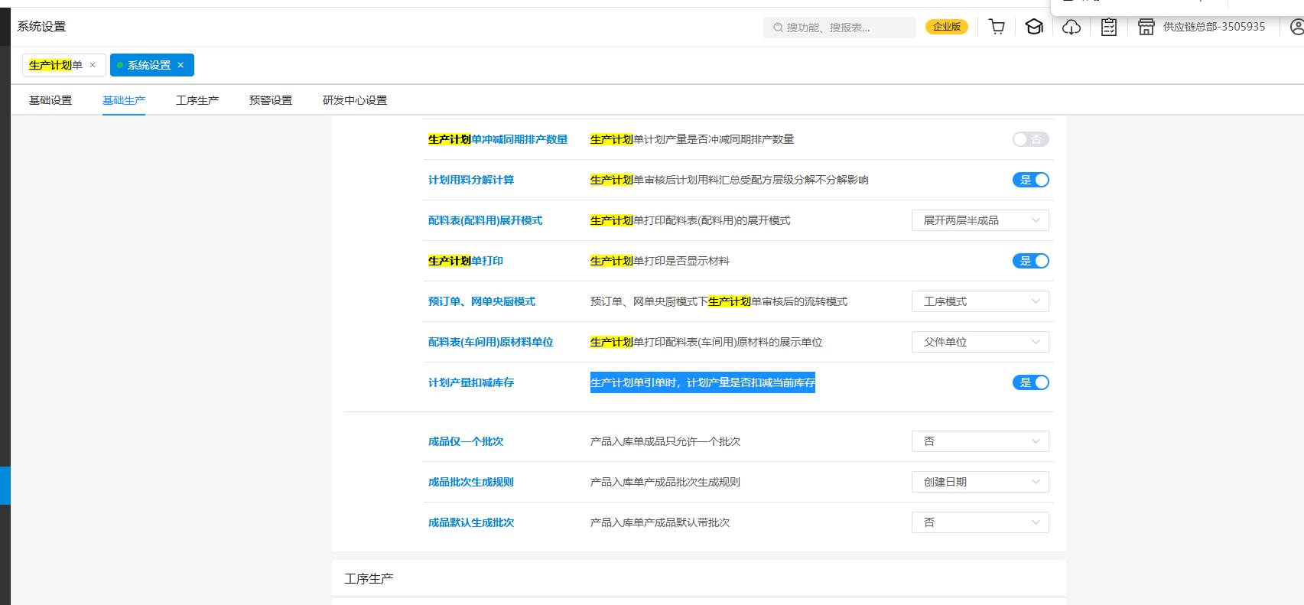Close the 生产计划单 tab
The image size is (1304, 605).
point(93,65)
